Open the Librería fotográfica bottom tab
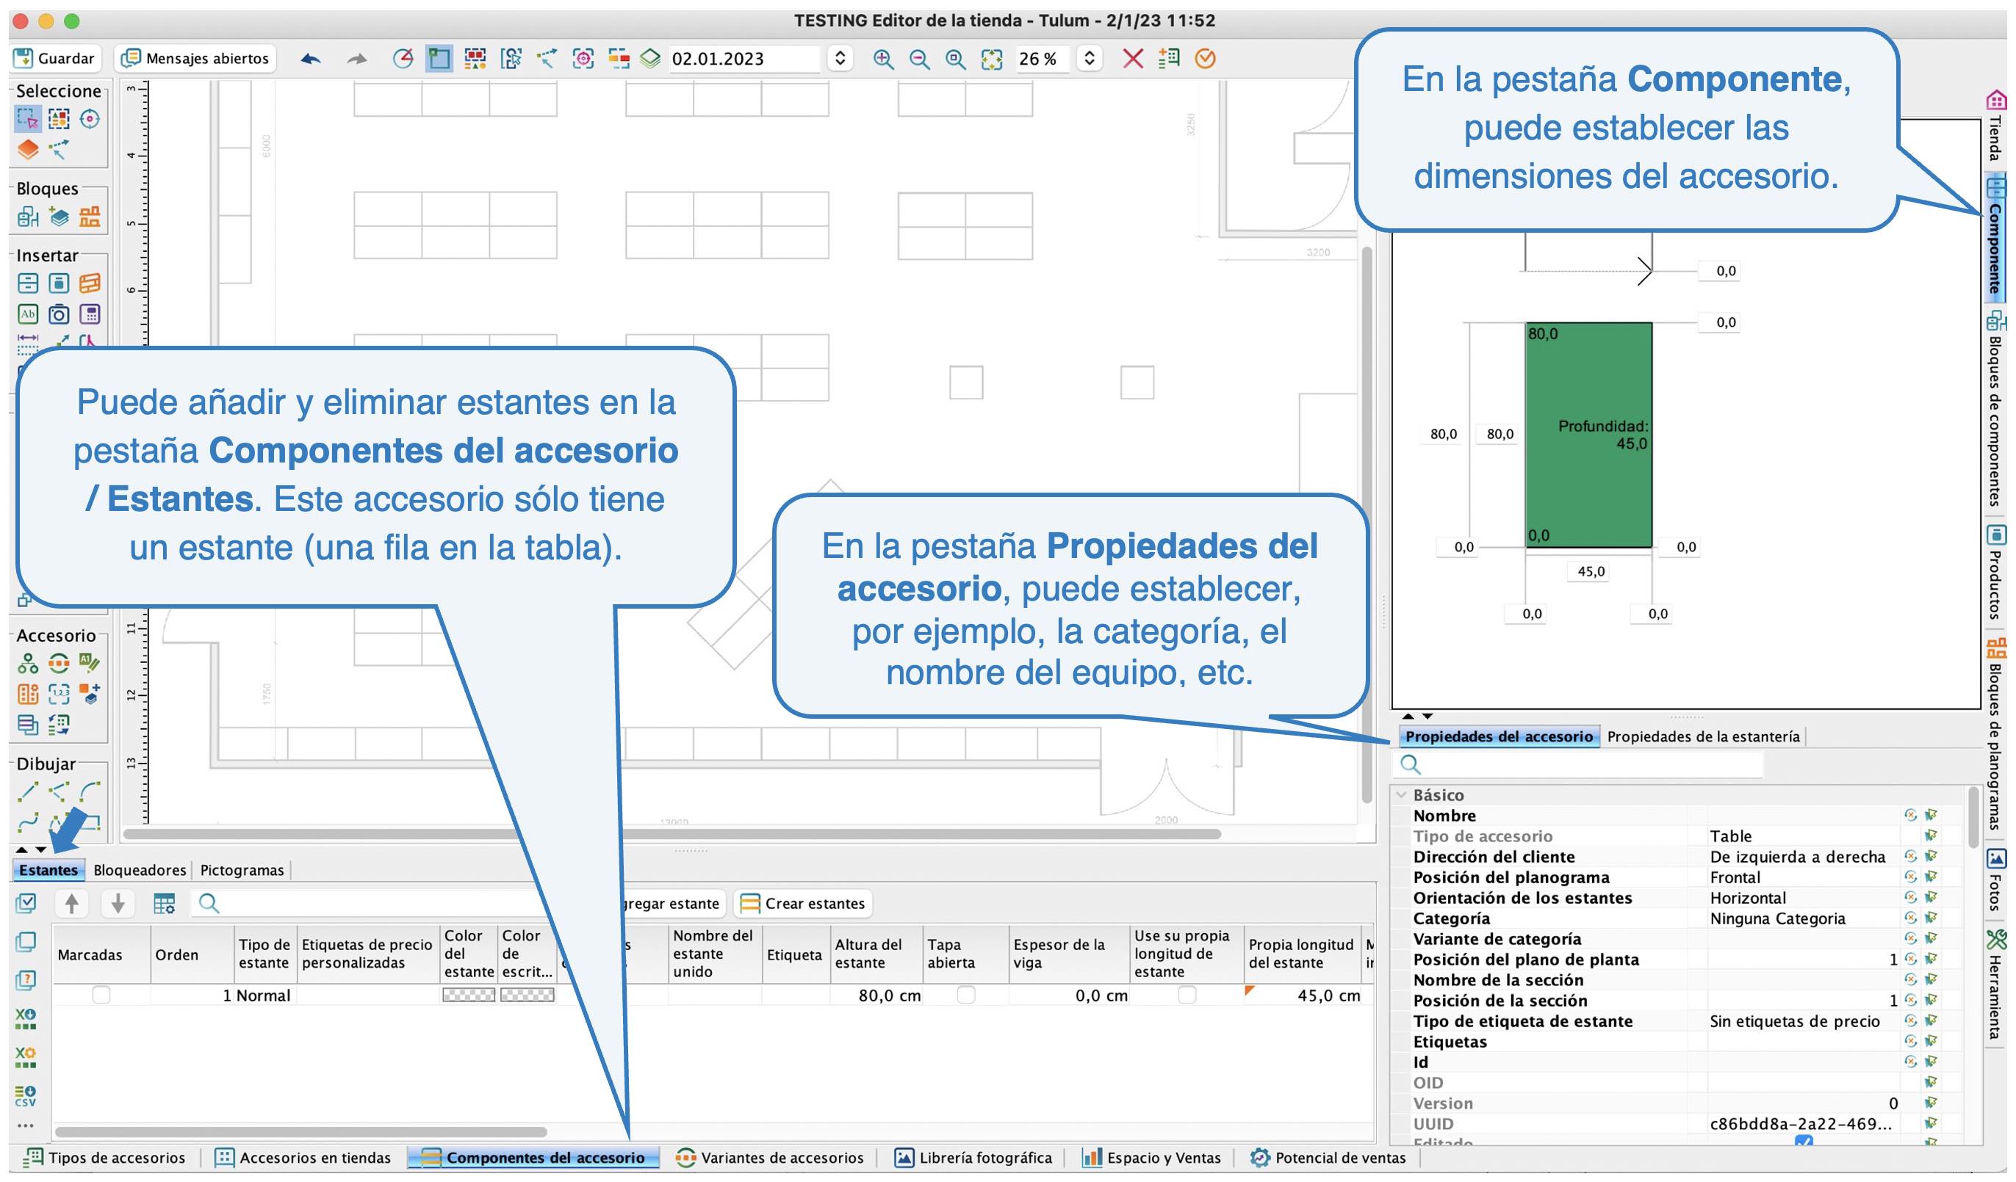 (x=973, y=1158)
